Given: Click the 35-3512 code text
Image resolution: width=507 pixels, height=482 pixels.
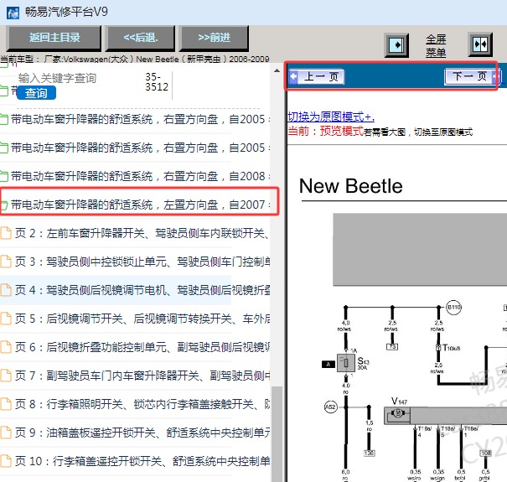Looking at the screenshot, I should point(157,82).
